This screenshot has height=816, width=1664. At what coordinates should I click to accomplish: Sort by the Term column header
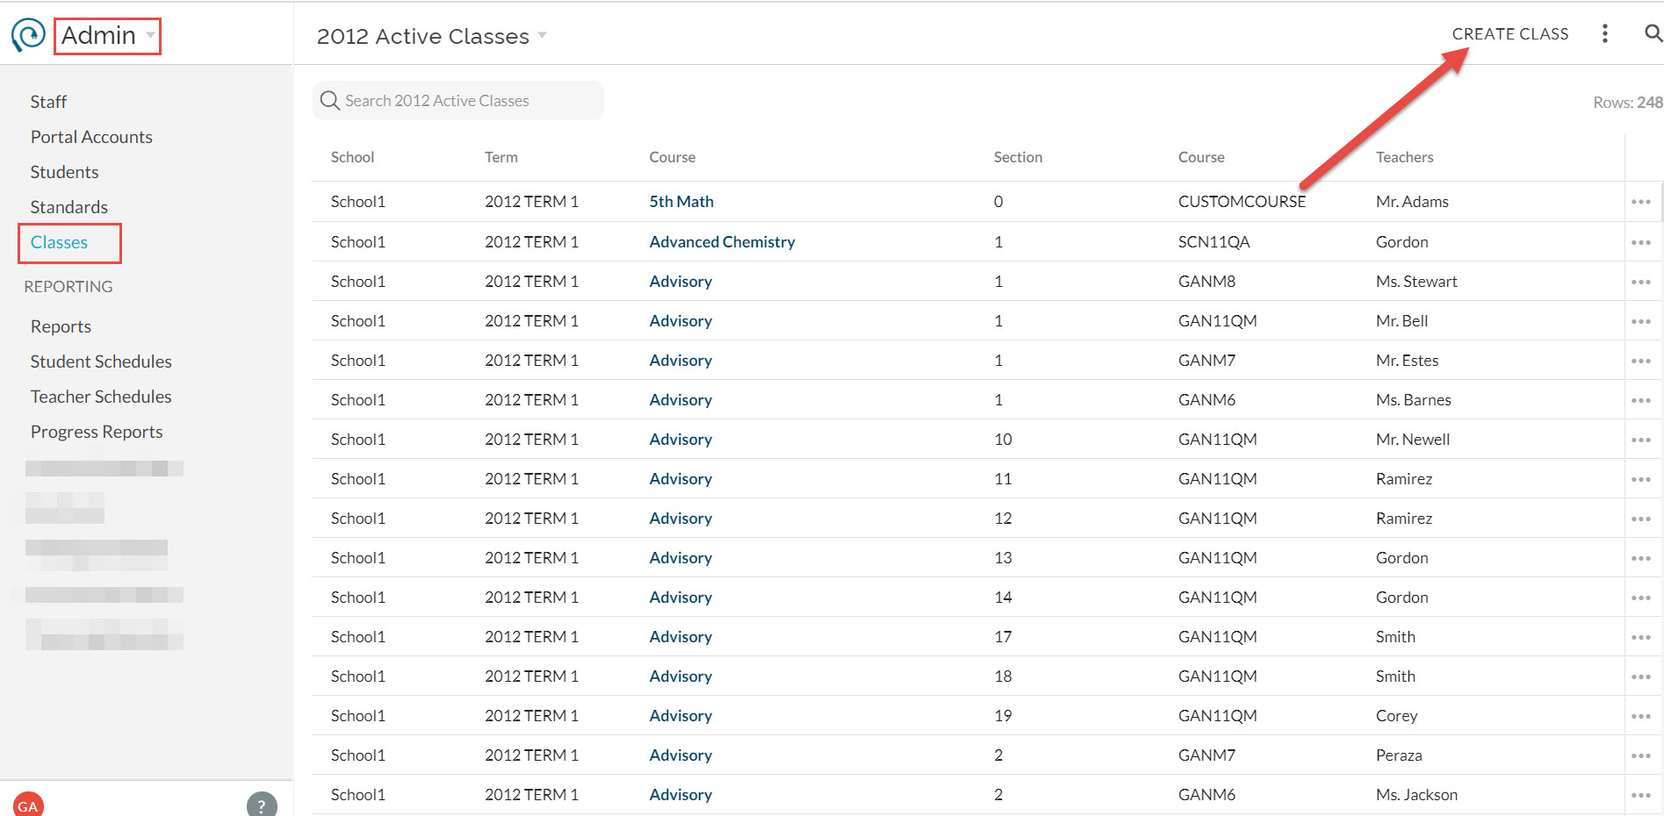pos(501,157)
